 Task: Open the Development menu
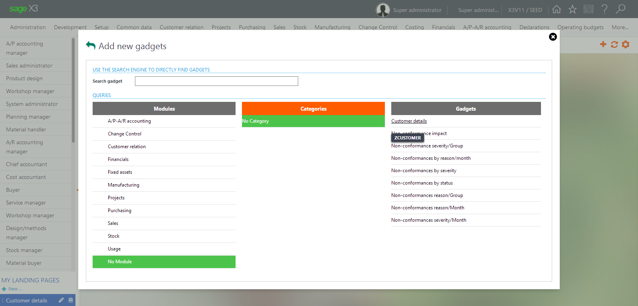[x=70, y=27]
